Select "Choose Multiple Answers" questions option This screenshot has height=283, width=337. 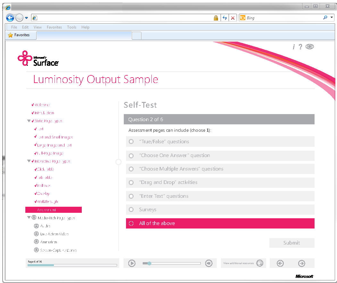220,169
